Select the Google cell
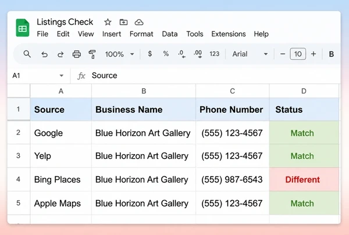The height and width of the screenshot is (235, 349). point(60,133)
